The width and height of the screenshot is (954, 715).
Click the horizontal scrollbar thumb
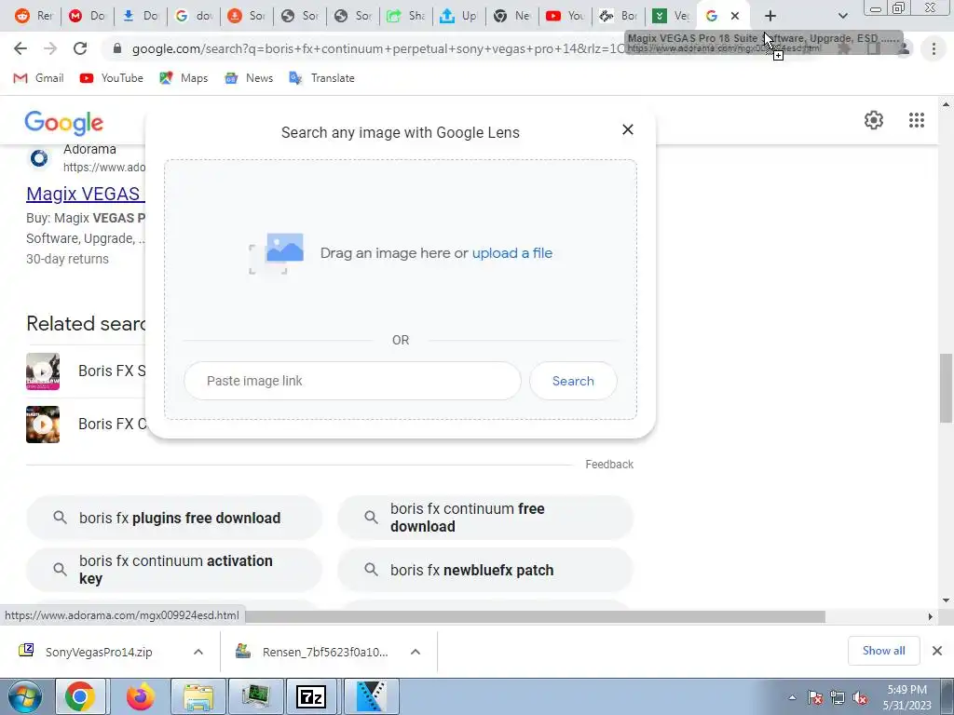(535, 616)
